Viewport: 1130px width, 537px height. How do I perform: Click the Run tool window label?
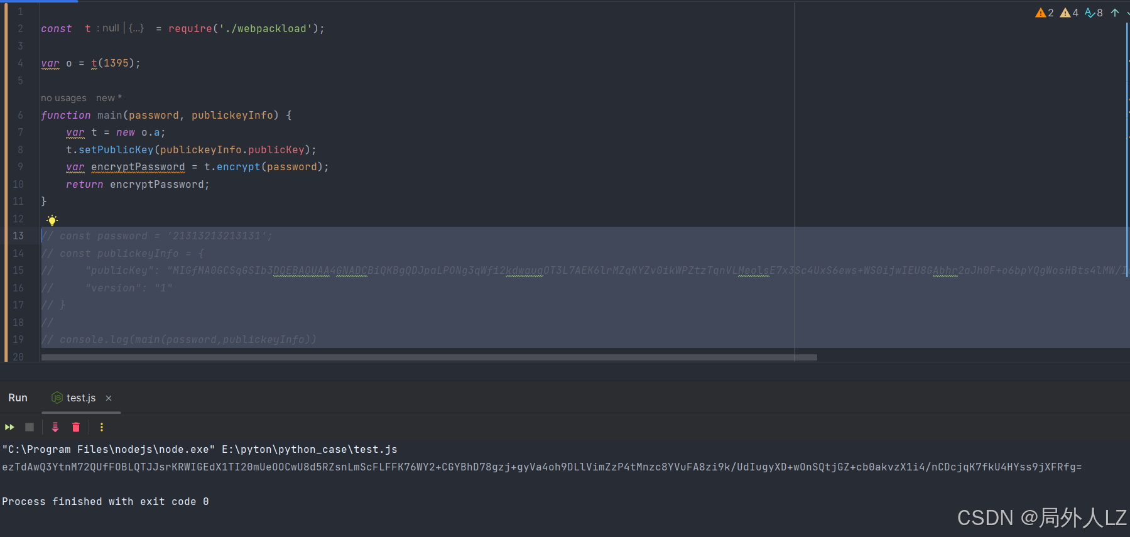(x=18, y=398)
